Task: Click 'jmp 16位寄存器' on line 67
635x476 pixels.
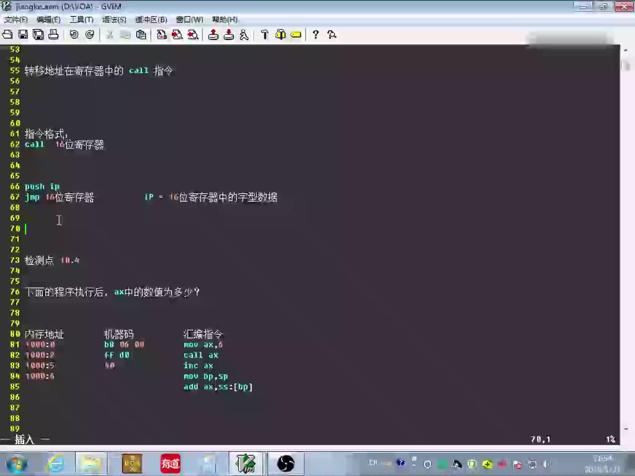Action: click(60, 197)
